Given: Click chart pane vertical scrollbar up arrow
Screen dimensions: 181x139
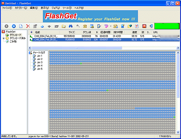Looking at the screenshot, I should click(178, 53).
